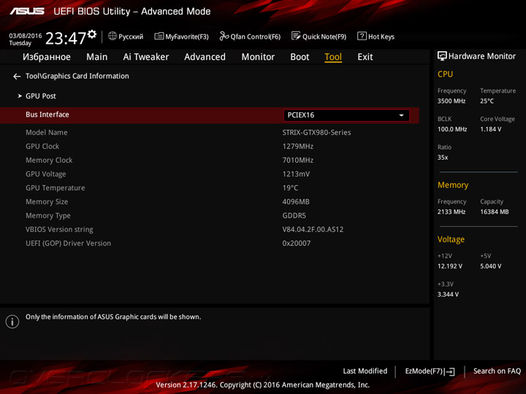Click the Memory Clock label

(49, 161)
